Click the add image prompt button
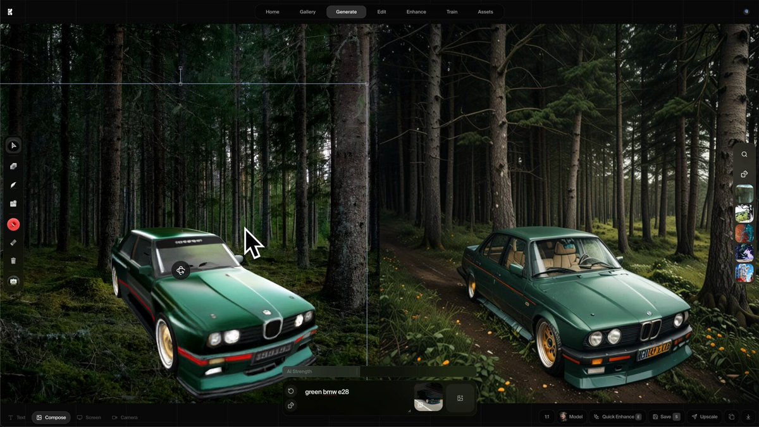 click(x=460, y=398)
